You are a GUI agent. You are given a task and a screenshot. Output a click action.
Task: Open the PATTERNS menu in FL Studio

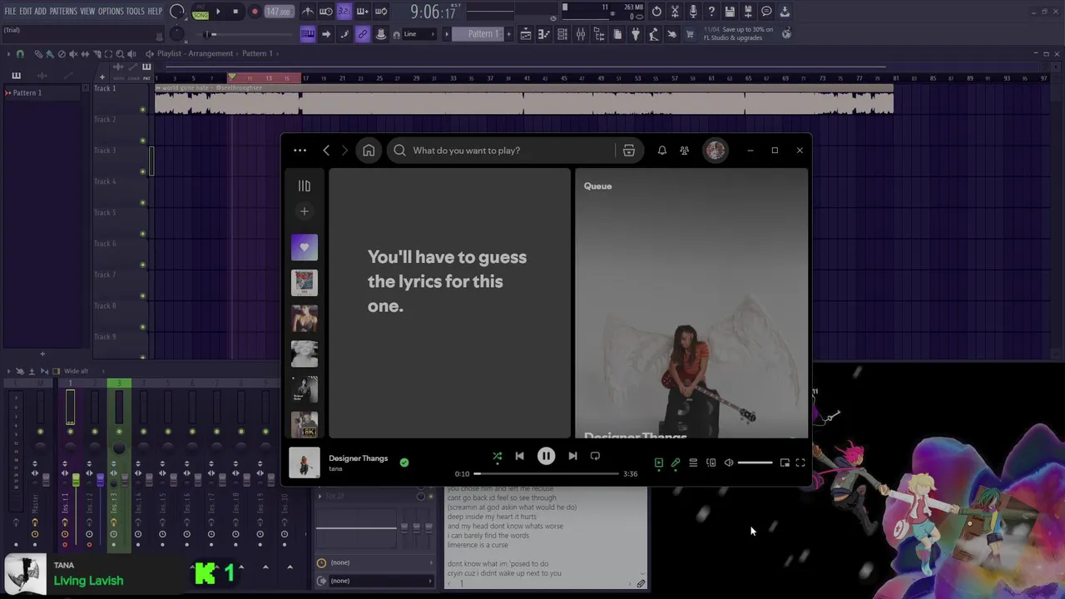point(63,12)
